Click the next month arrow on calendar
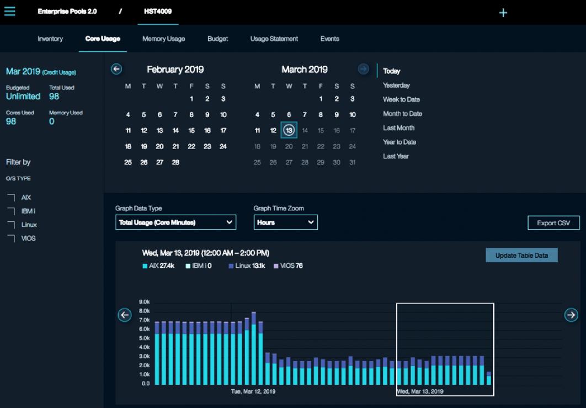 point(363,68)
